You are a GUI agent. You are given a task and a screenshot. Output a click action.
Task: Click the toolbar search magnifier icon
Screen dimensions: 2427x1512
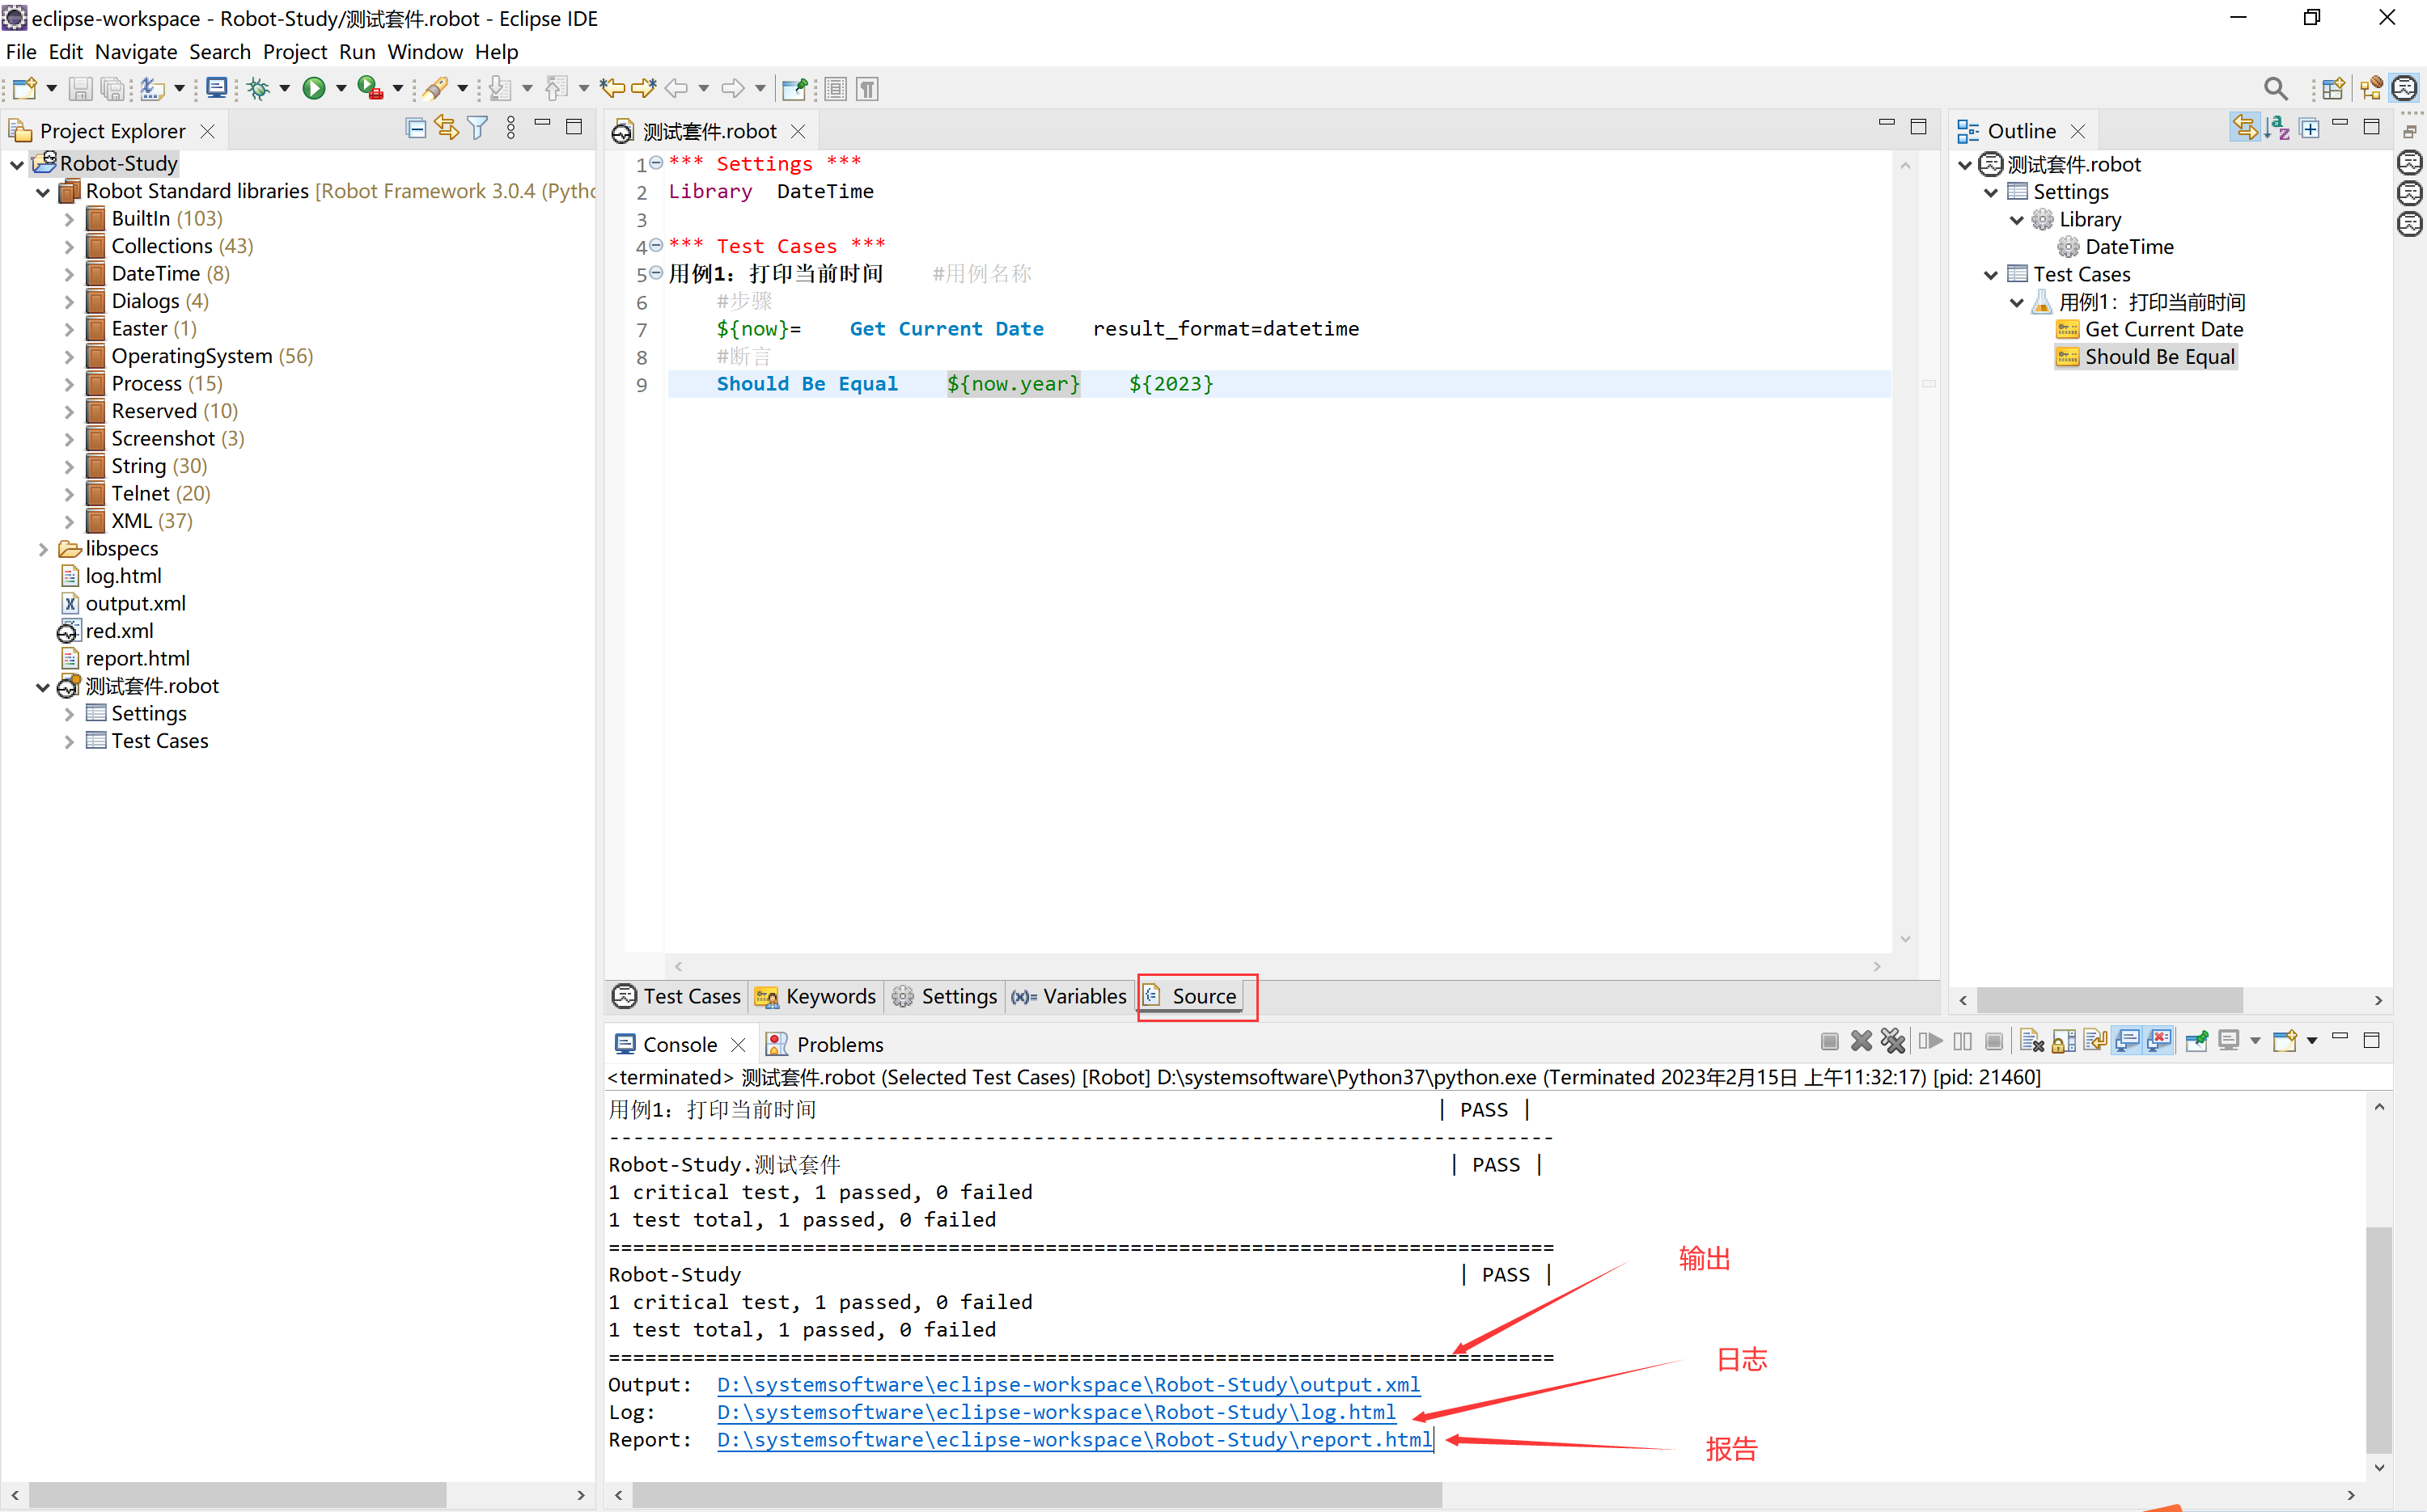click(2275, 89)
